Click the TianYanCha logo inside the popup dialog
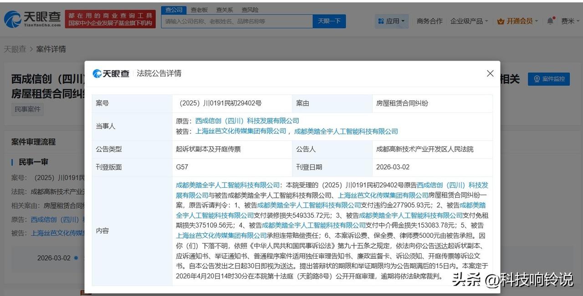Viewport: 583px width, 296px height. click(111, 73)
